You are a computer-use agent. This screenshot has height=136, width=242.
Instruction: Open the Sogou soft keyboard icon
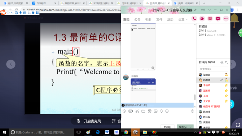[x=25, y=13]
